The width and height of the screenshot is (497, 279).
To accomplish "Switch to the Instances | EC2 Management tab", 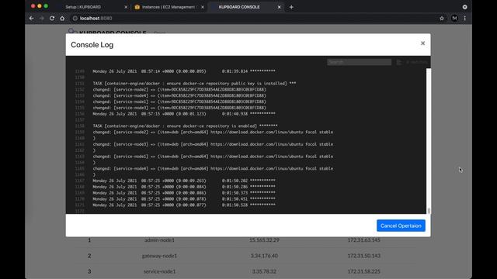I will click(x=169, y=7).
